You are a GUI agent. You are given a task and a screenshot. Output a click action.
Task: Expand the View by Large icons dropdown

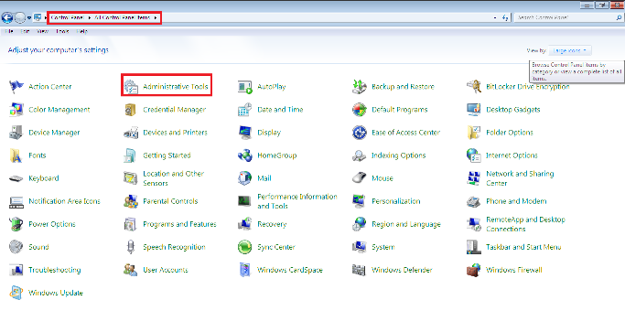point(570,50)
